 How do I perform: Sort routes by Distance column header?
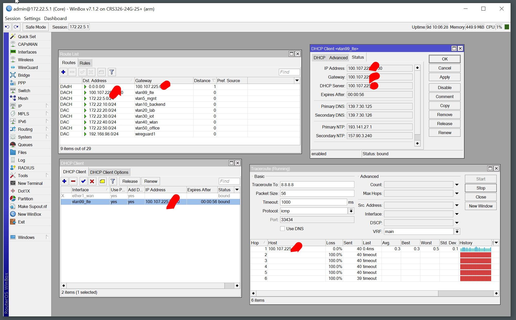[x=205, y=81]
